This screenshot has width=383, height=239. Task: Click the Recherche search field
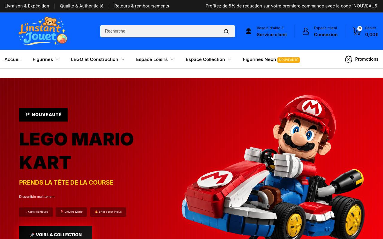[x=162, y=31]
